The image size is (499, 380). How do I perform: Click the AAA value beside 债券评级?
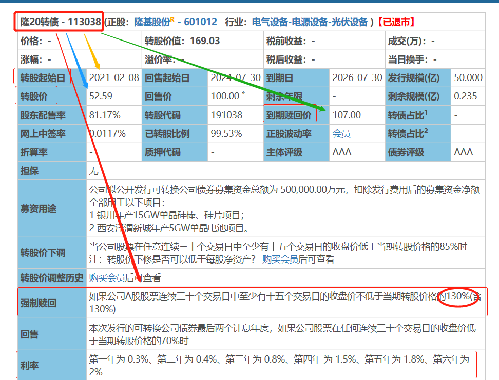click(x=464, y=152)
